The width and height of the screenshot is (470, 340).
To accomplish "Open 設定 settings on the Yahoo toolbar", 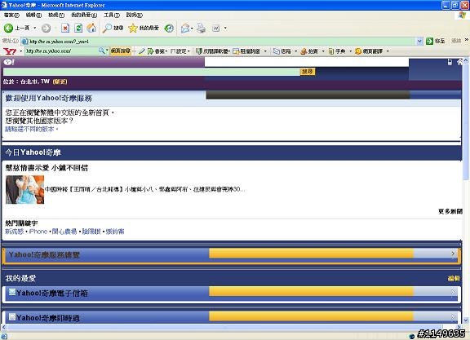I will pyautogui.click(x=180, y=51).
